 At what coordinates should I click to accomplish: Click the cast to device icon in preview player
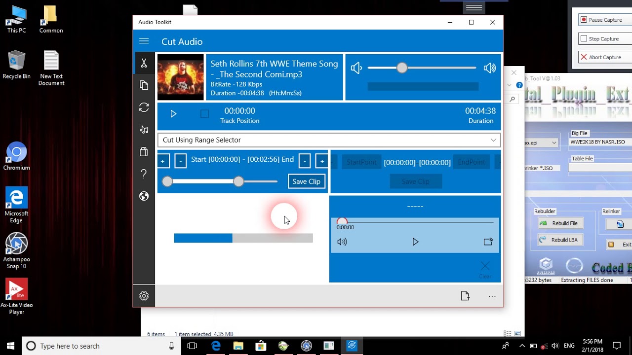tap(488, 242)
